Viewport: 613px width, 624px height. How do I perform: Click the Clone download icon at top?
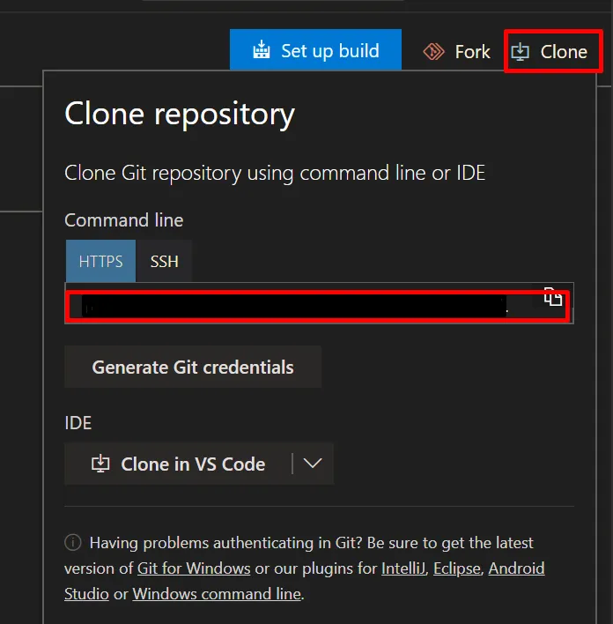(521, 52)
